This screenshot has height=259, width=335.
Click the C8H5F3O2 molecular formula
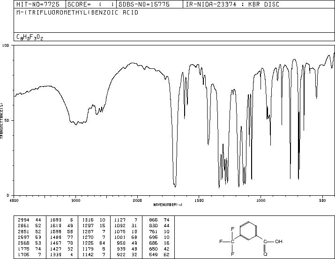tap(30, 37)
